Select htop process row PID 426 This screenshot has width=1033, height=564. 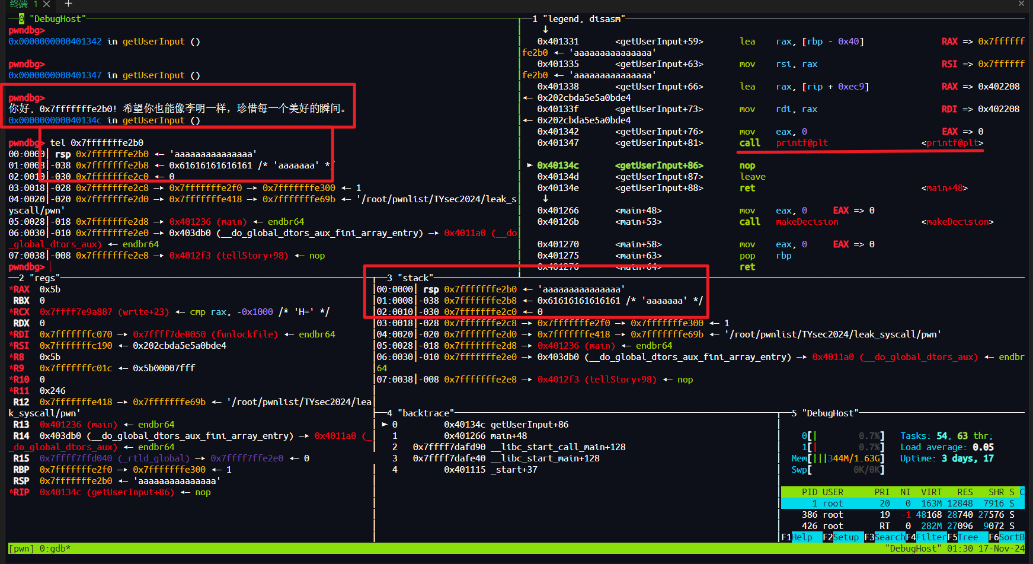tap(903, 526)
